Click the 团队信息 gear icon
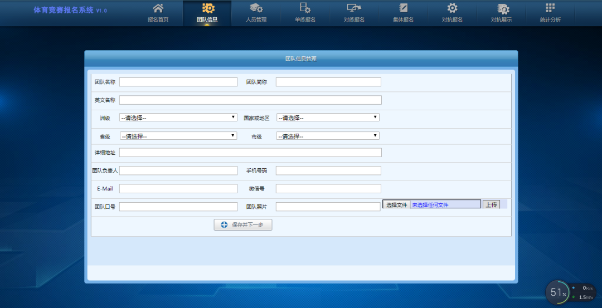Screen dimensions: 602x308 [x=207, y=8]
